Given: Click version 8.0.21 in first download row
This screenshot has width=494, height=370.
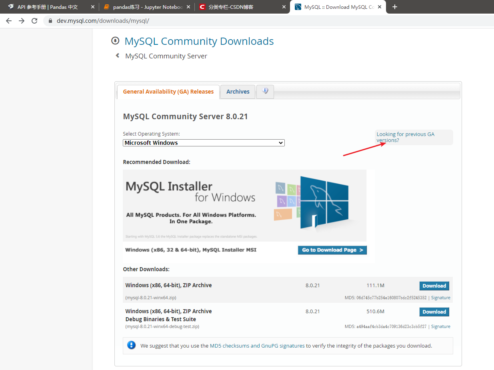Looking at the screenshot, I should click(x=313, y=286).
